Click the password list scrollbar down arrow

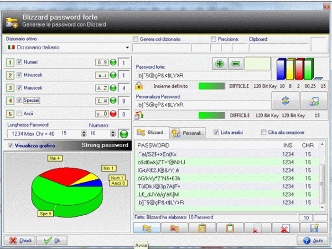[x=322, y=207]
